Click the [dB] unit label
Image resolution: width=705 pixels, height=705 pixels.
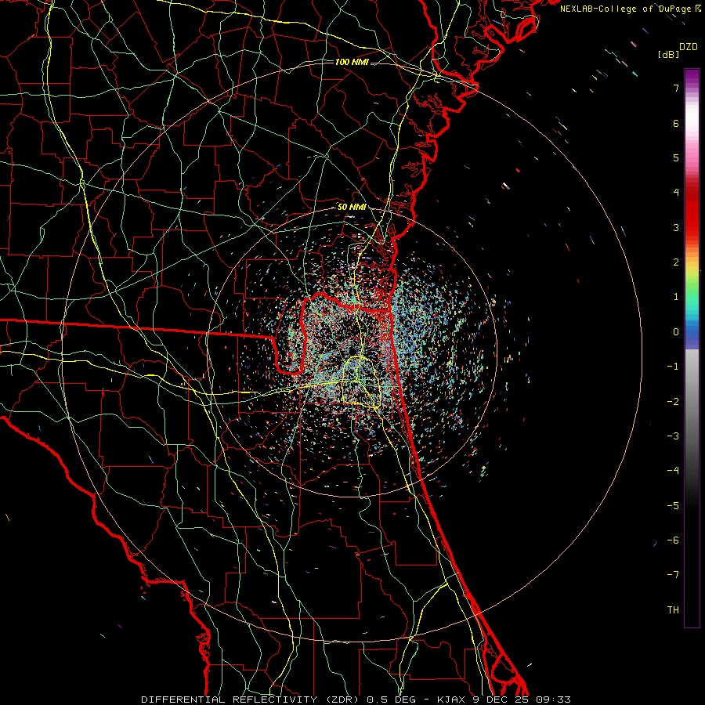pyautogui.click(x=669, y=54)
